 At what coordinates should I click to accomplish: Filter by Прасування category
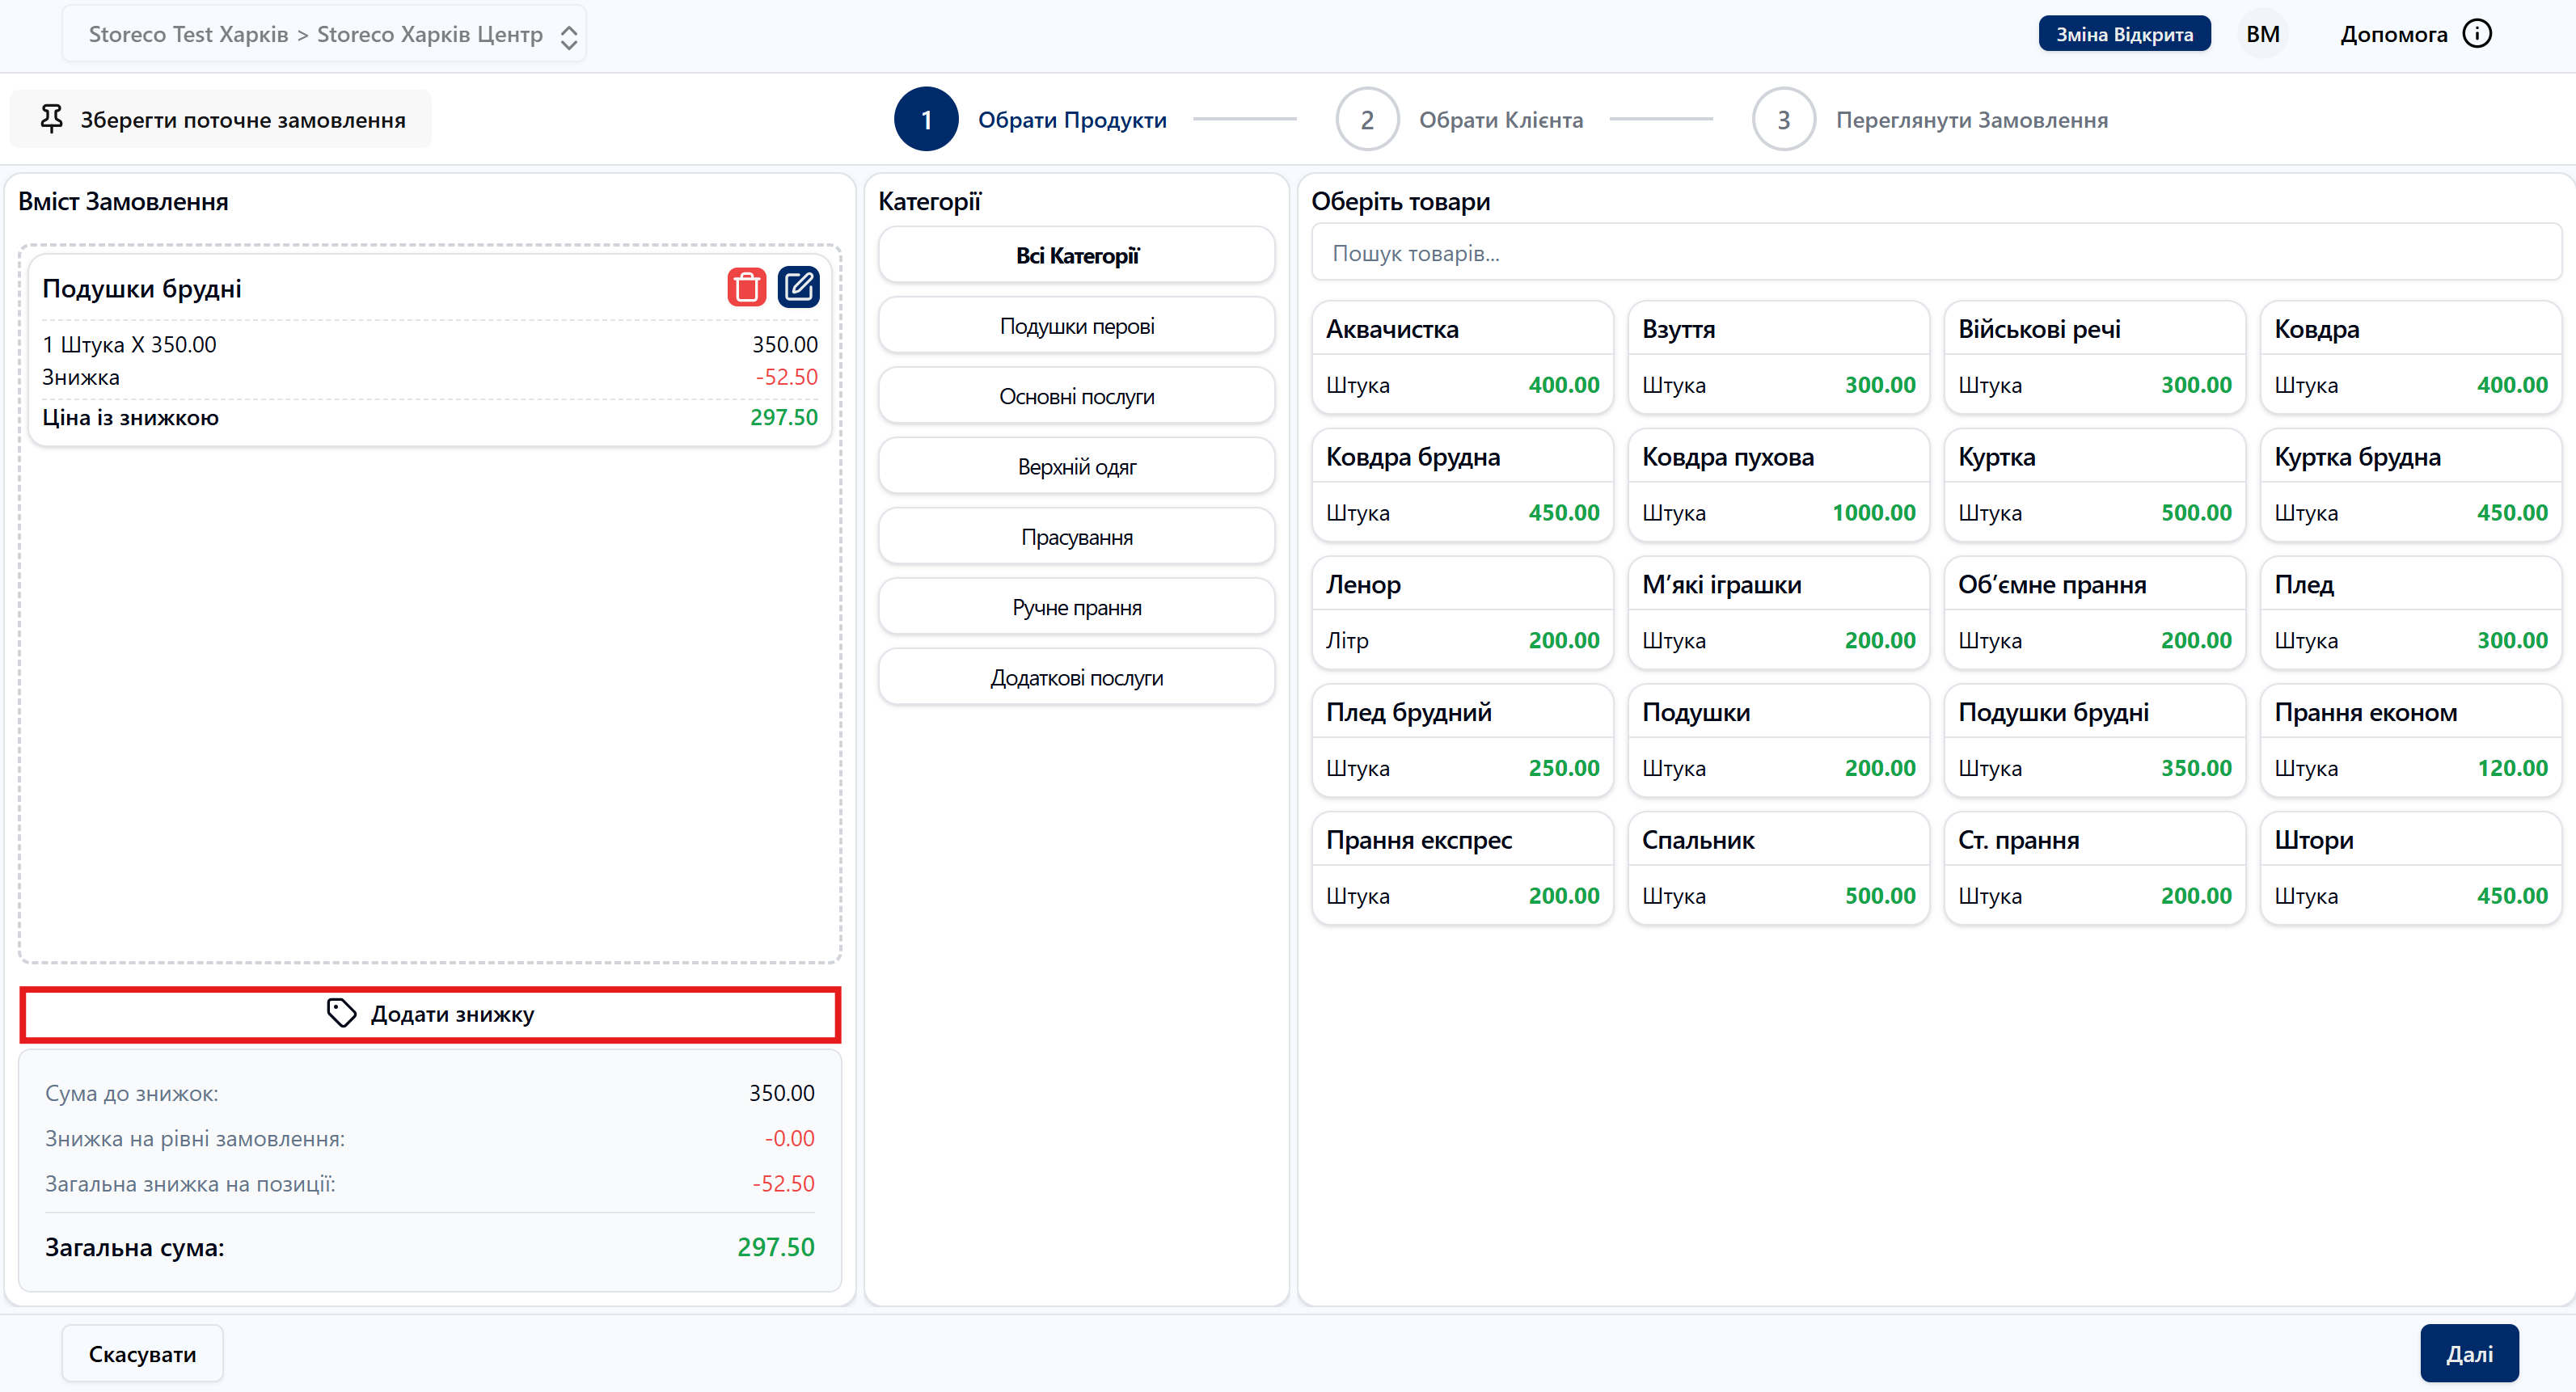pyautogui.click(x=1076, y=537)
